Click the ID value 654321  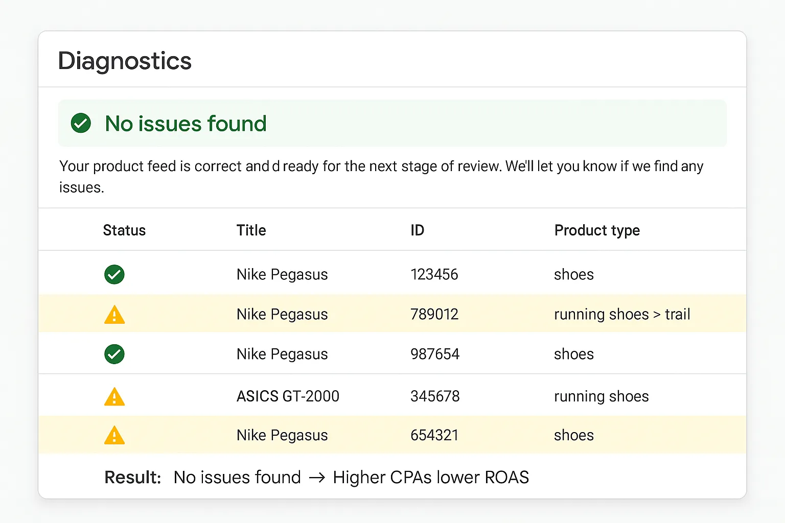434,435
